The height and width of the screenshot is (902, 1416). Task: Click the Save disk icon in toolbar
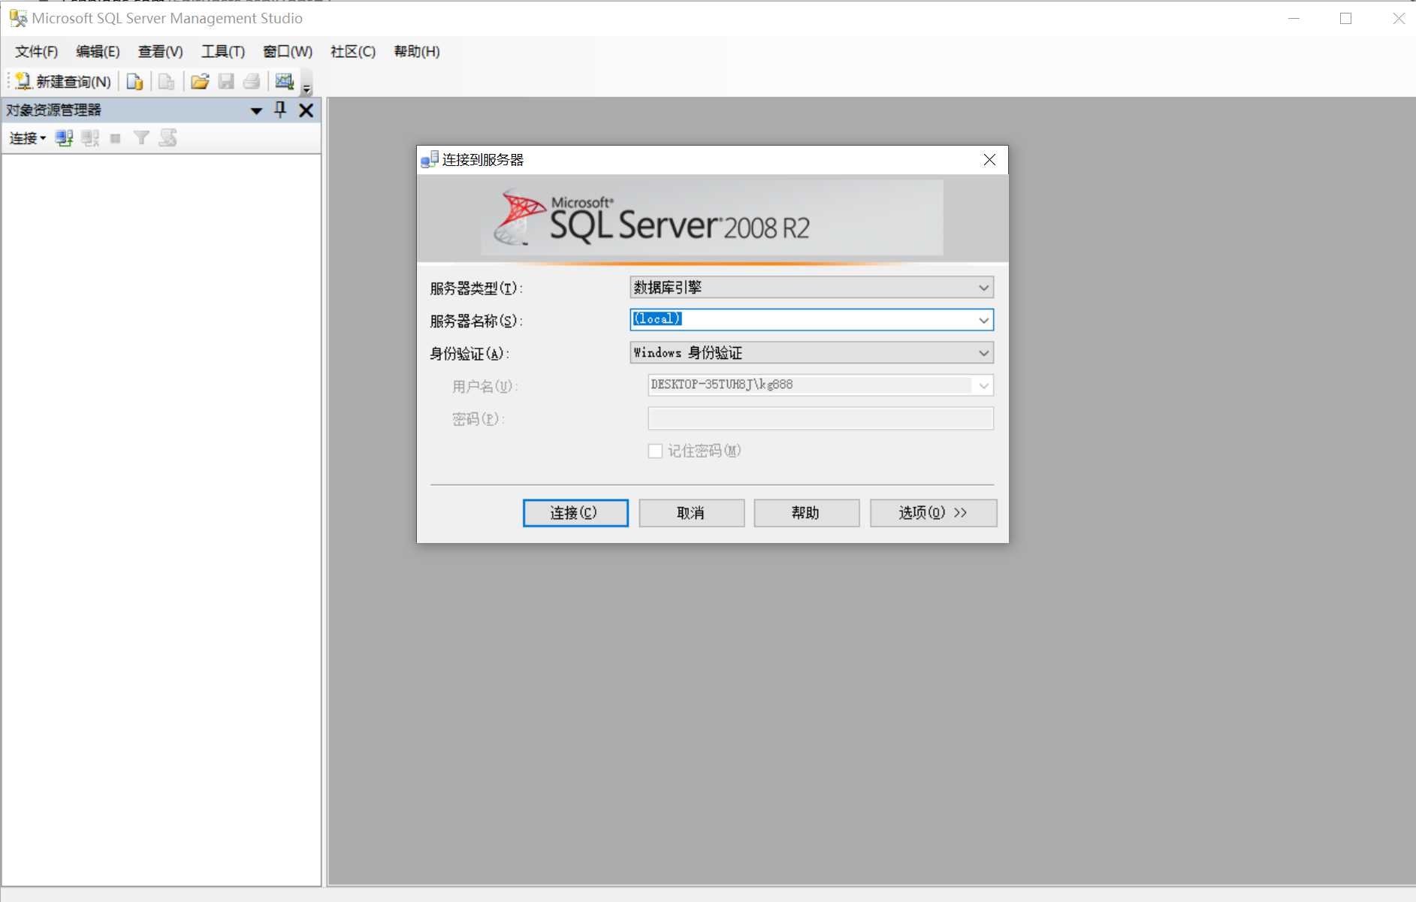[226, 81]
